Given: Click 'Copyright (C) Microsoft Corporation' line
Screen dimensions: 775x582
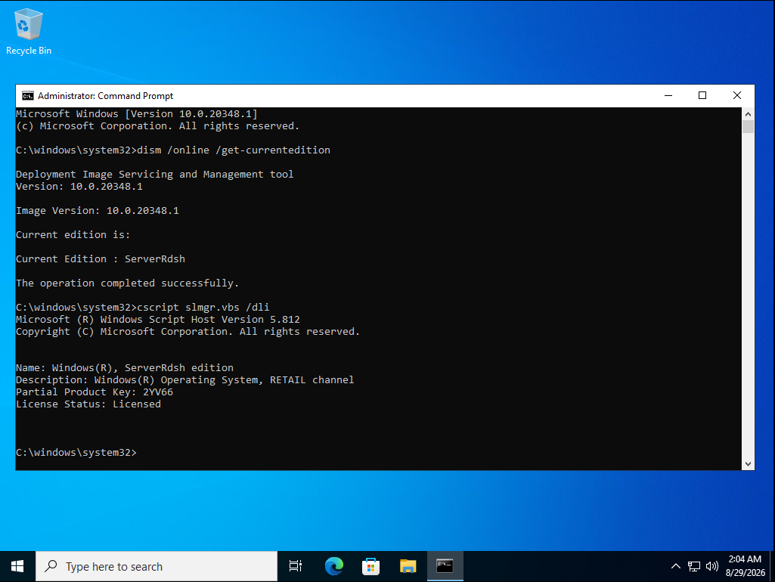Looking at the screenshot, I should pos(188,332).
